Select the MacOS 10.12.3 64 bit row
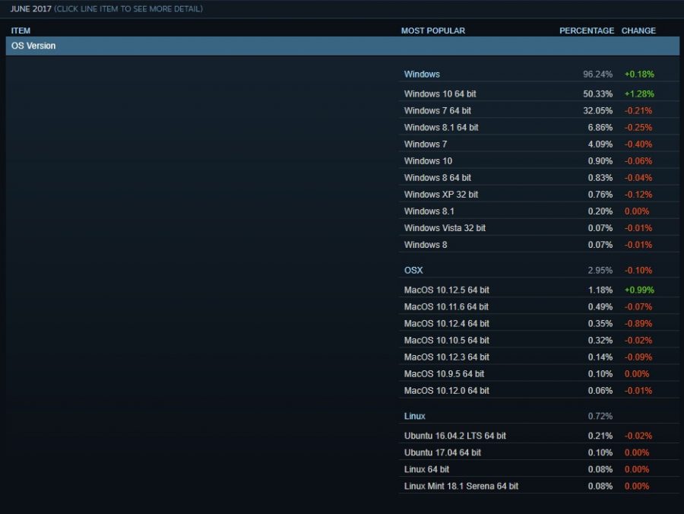684x514 pixels. (x=539, y=357)
